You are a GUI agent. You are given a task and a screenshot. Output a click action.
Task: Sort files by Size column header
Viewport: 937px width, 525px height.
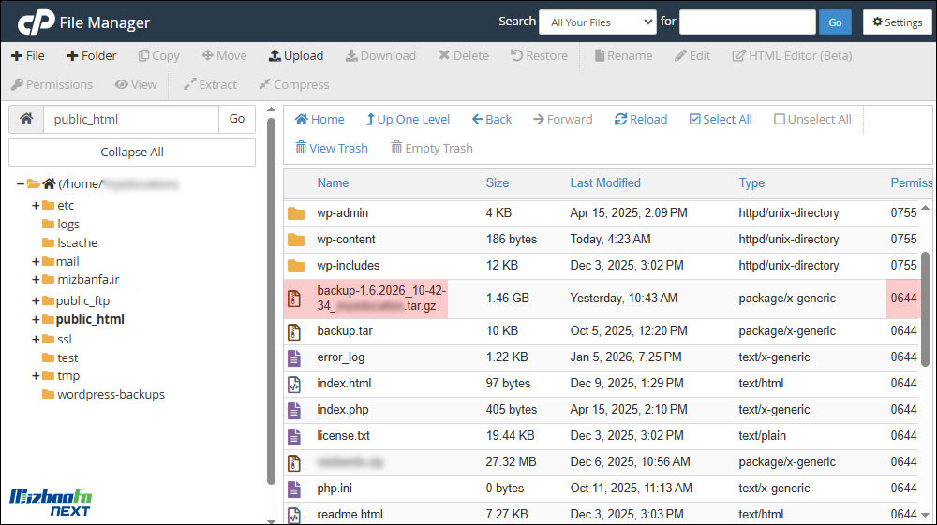[497, 183]
